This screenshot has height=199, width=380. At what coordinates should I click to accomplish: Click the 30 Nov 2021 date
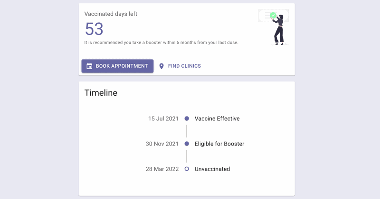click(162, 144)
